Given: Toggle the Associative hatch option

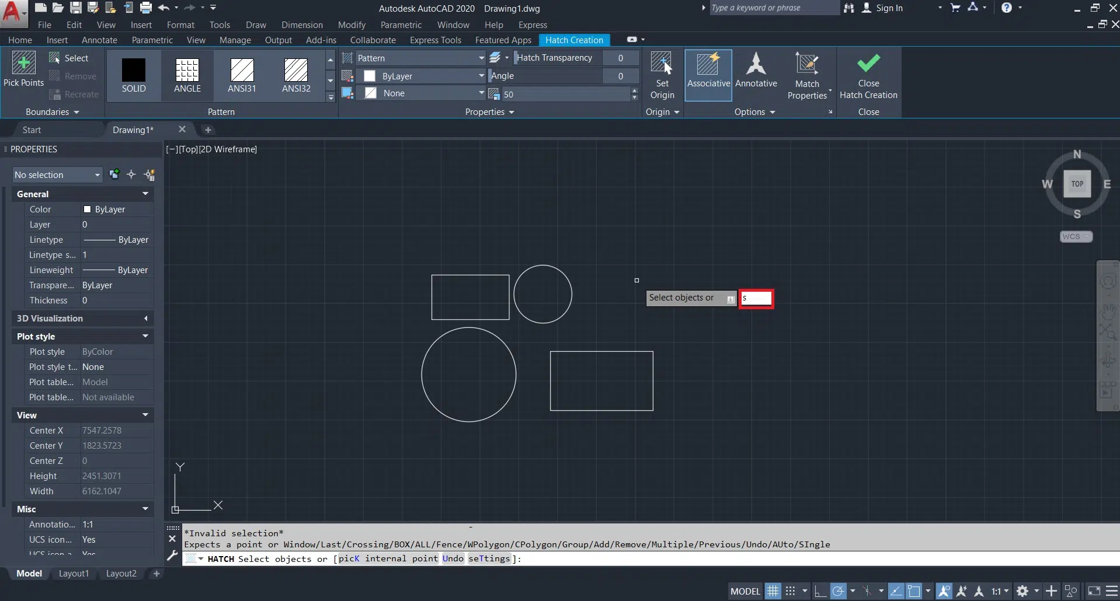Looking at the screenshot, I should 708,64.
